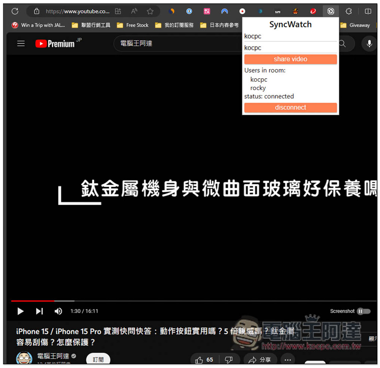Click the browser refresh icon
Screen dimensions: 380x368
coord(15,11)
